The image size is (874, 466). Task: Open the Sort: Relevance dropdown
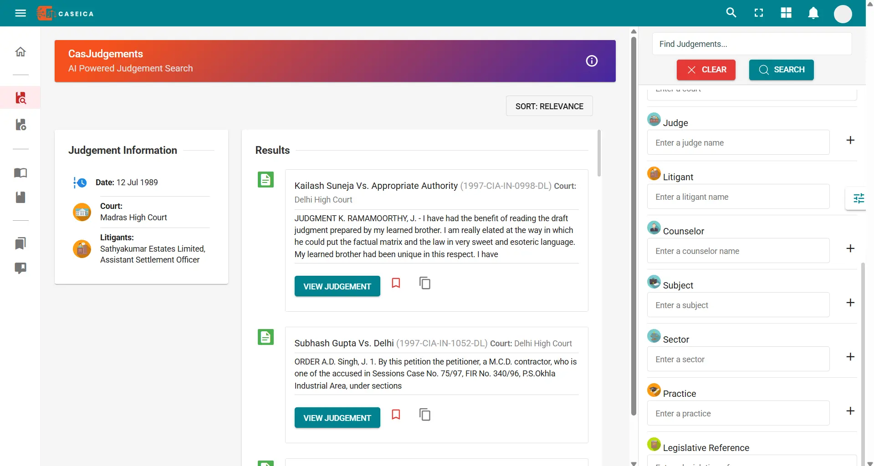pyautogui.click(x=549, y=106)
